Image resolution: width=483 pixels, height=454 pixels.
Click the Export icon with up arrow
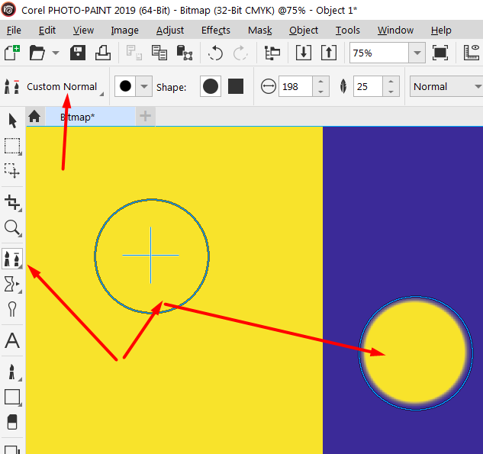click(x=329, y=53)
